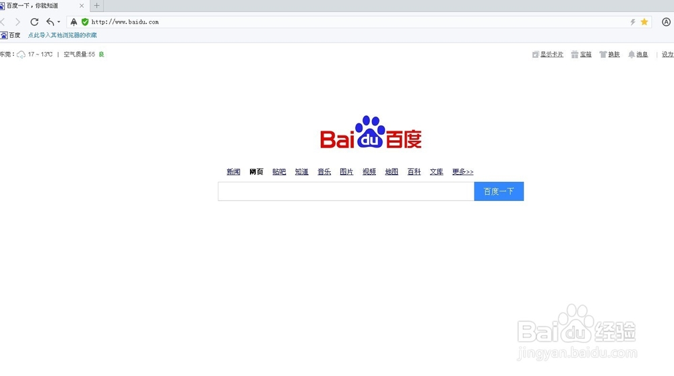Click the Baidu search input box
This screenshot has height=376, width=674.
point(346,191)
